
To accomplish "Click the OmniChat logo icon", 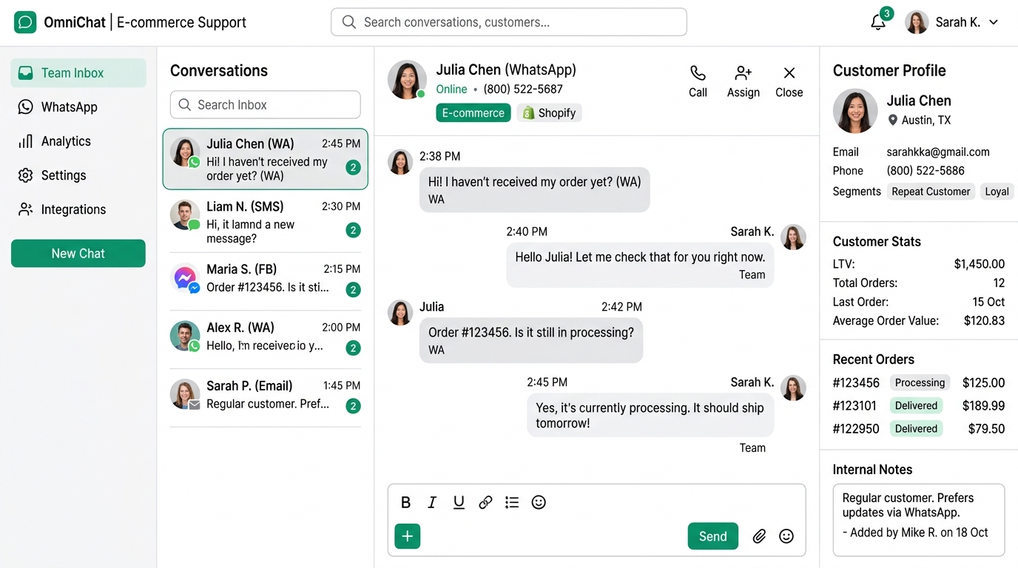I will pyautogui.click(x=25, y=22).
